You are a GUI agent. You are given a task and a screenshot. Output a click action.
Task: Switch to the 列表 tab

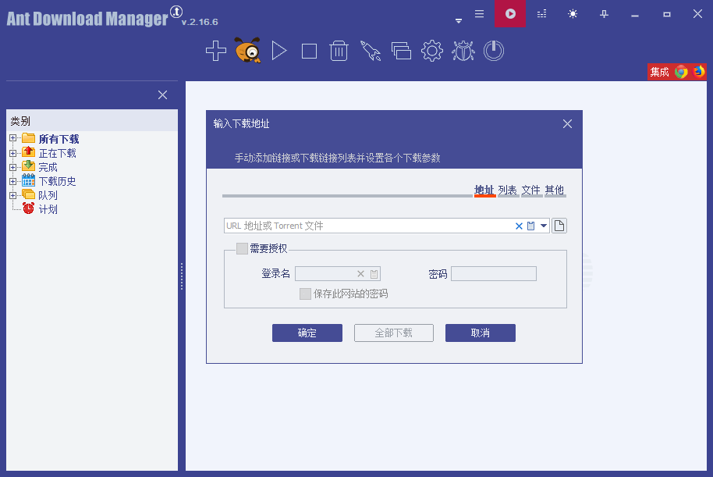click(x=508, y=190)
